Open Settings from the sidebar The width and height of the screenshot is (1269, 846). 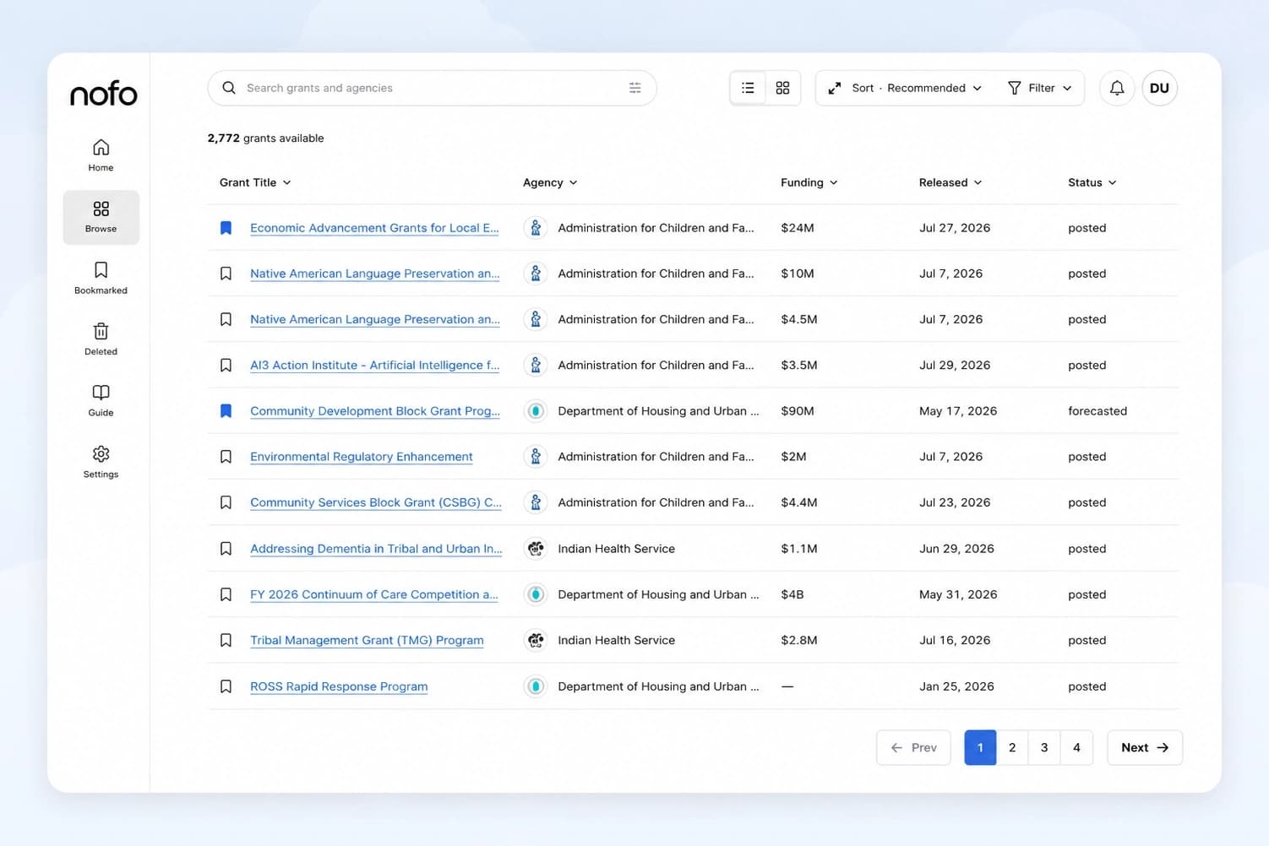click(x=101, y=462)
